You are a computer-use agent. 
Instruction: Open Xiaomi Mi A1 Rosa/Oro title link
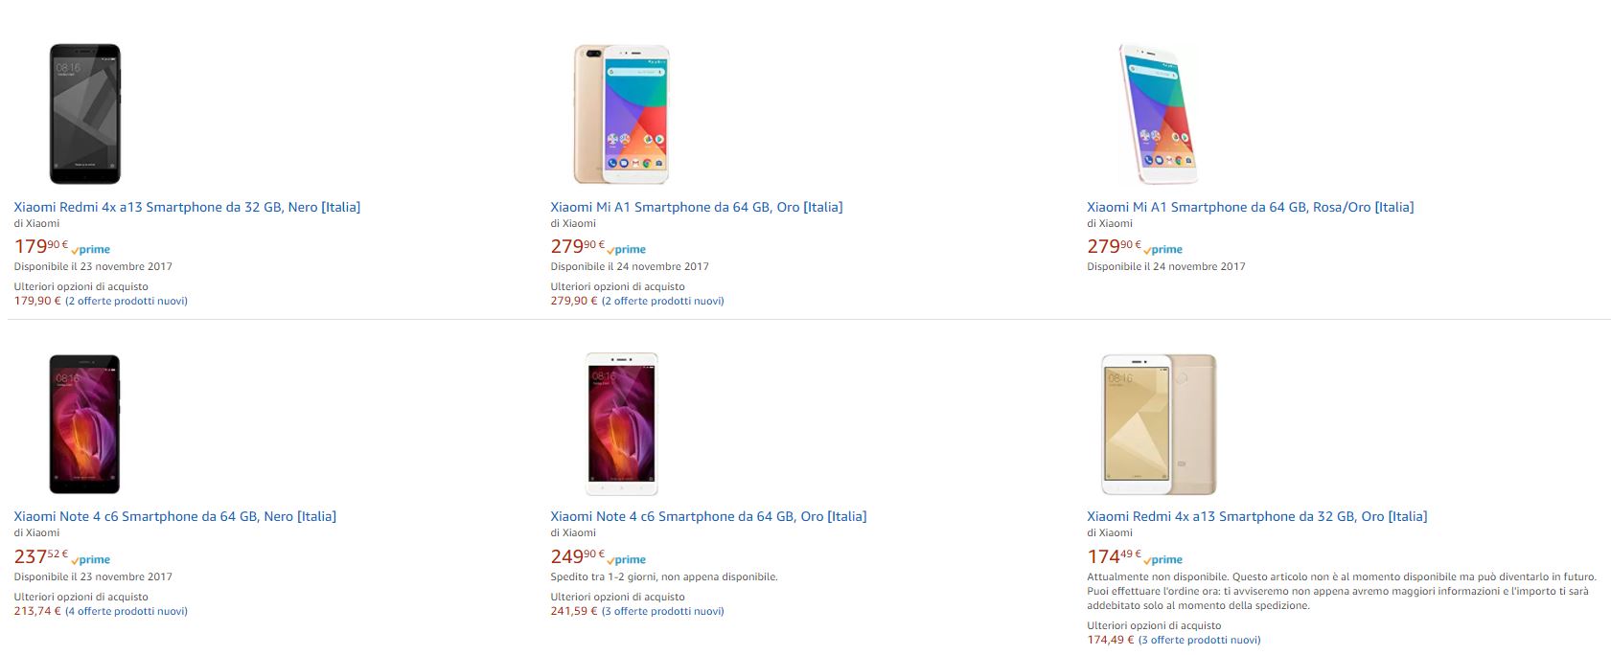(x=1250, y=207)
